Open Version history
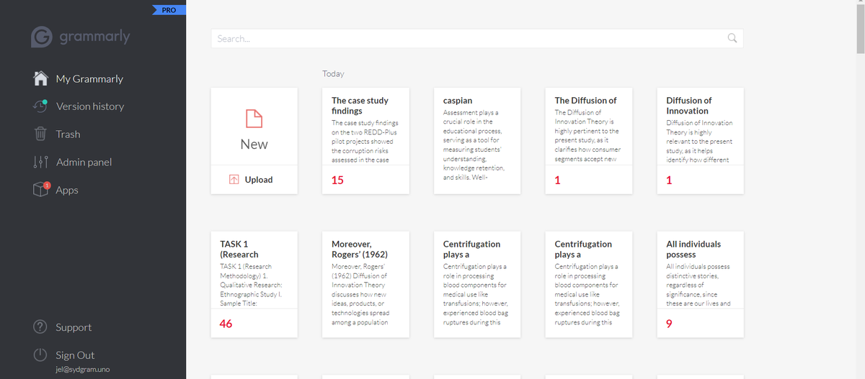 click(x=90, y=106)
